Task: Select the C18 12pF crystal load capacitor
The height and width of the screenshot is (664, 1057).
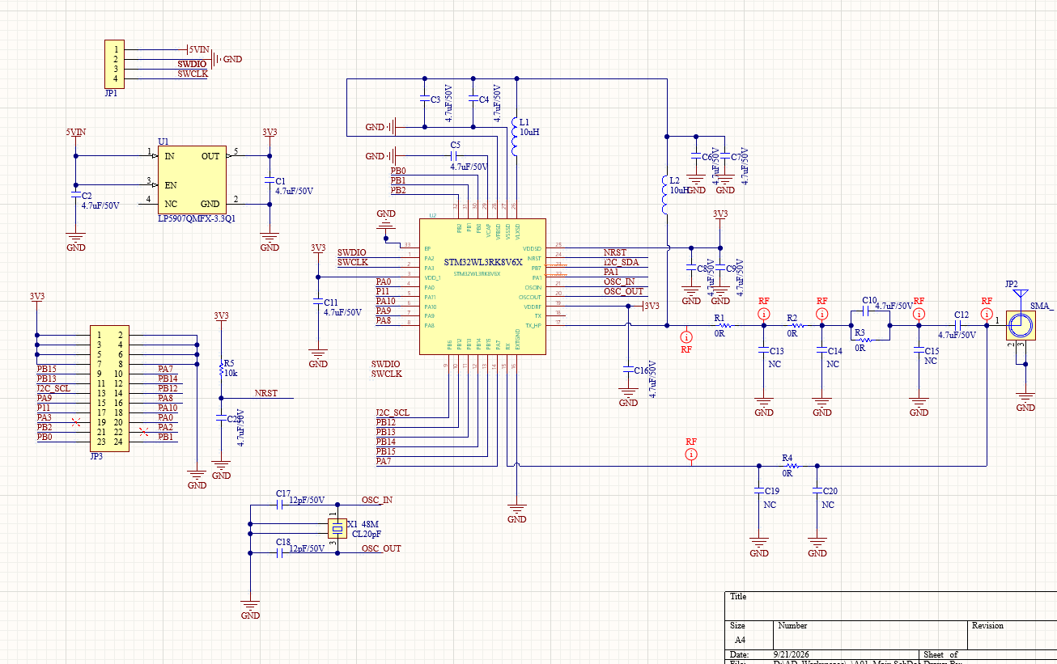Action: point(278,553)
